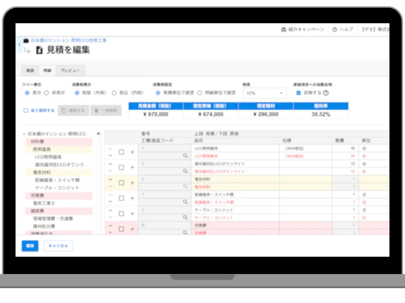This screenshot has width=405, height=303.
Task: Click the 保存 button
Action: pos(30,246)
